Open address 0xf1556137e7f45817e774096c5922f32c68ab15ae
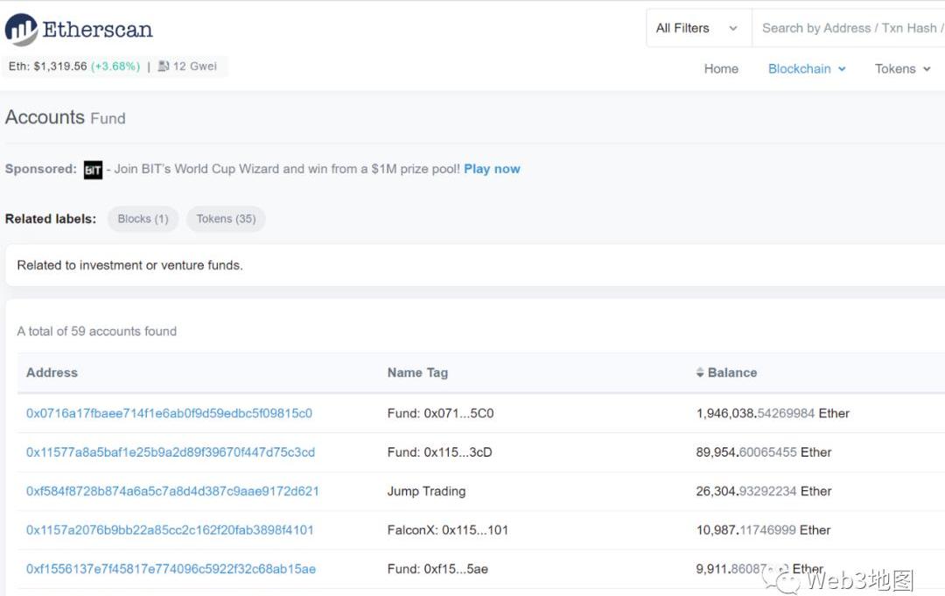The width and height of the screenshot is (945, 596). click(x=171, y=569)
